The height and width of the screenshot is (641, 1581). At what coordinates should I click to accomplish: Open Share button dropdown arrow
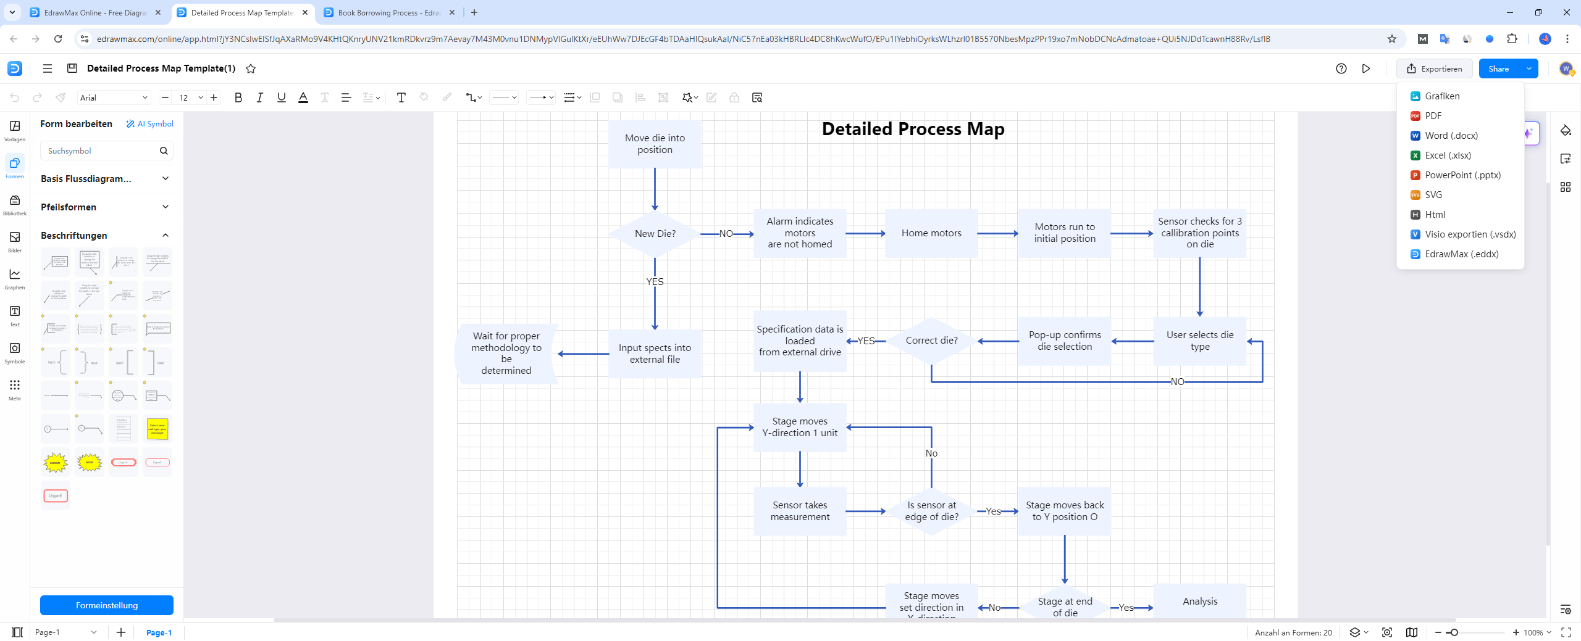[x=1529, y=68]
